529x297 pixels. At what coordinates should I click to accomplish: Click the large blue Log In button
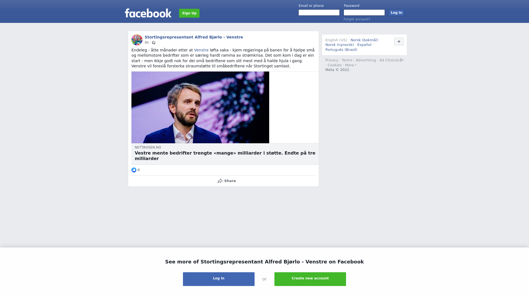point(219,279)
